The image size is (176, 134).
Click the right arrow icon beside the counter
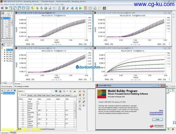(71, 91)
